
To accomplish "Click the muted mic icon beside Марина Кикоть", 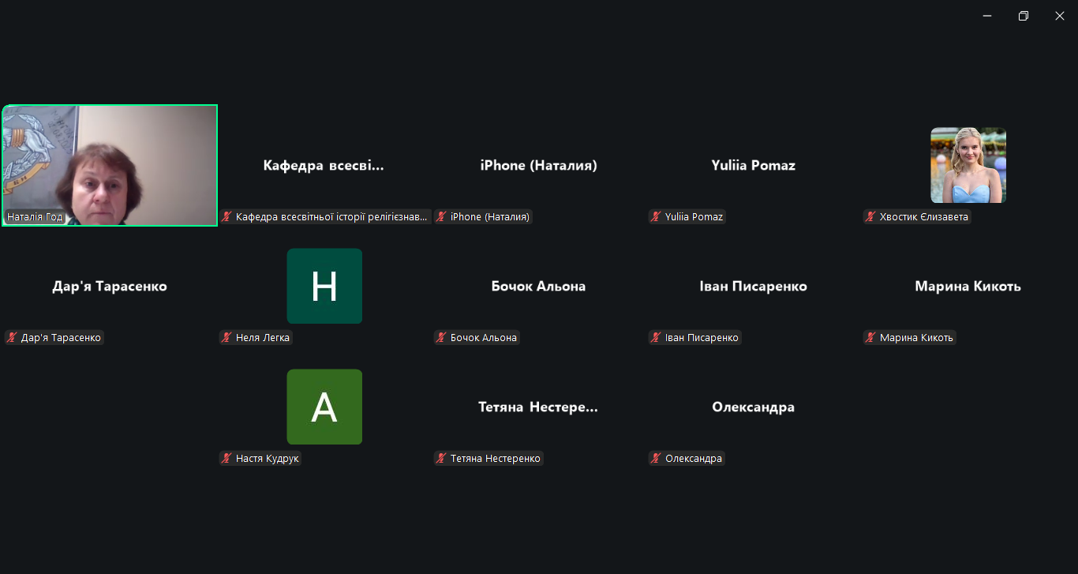I will click(870, 337).
